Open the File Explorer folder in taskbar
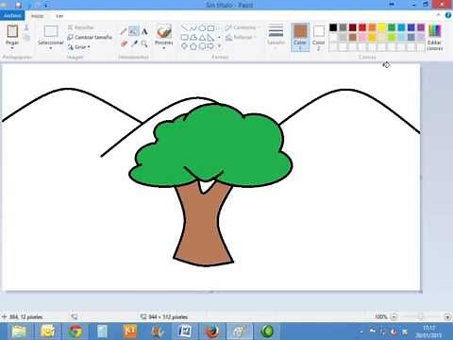Screen dimensions: 453x340 pos(19,331)
